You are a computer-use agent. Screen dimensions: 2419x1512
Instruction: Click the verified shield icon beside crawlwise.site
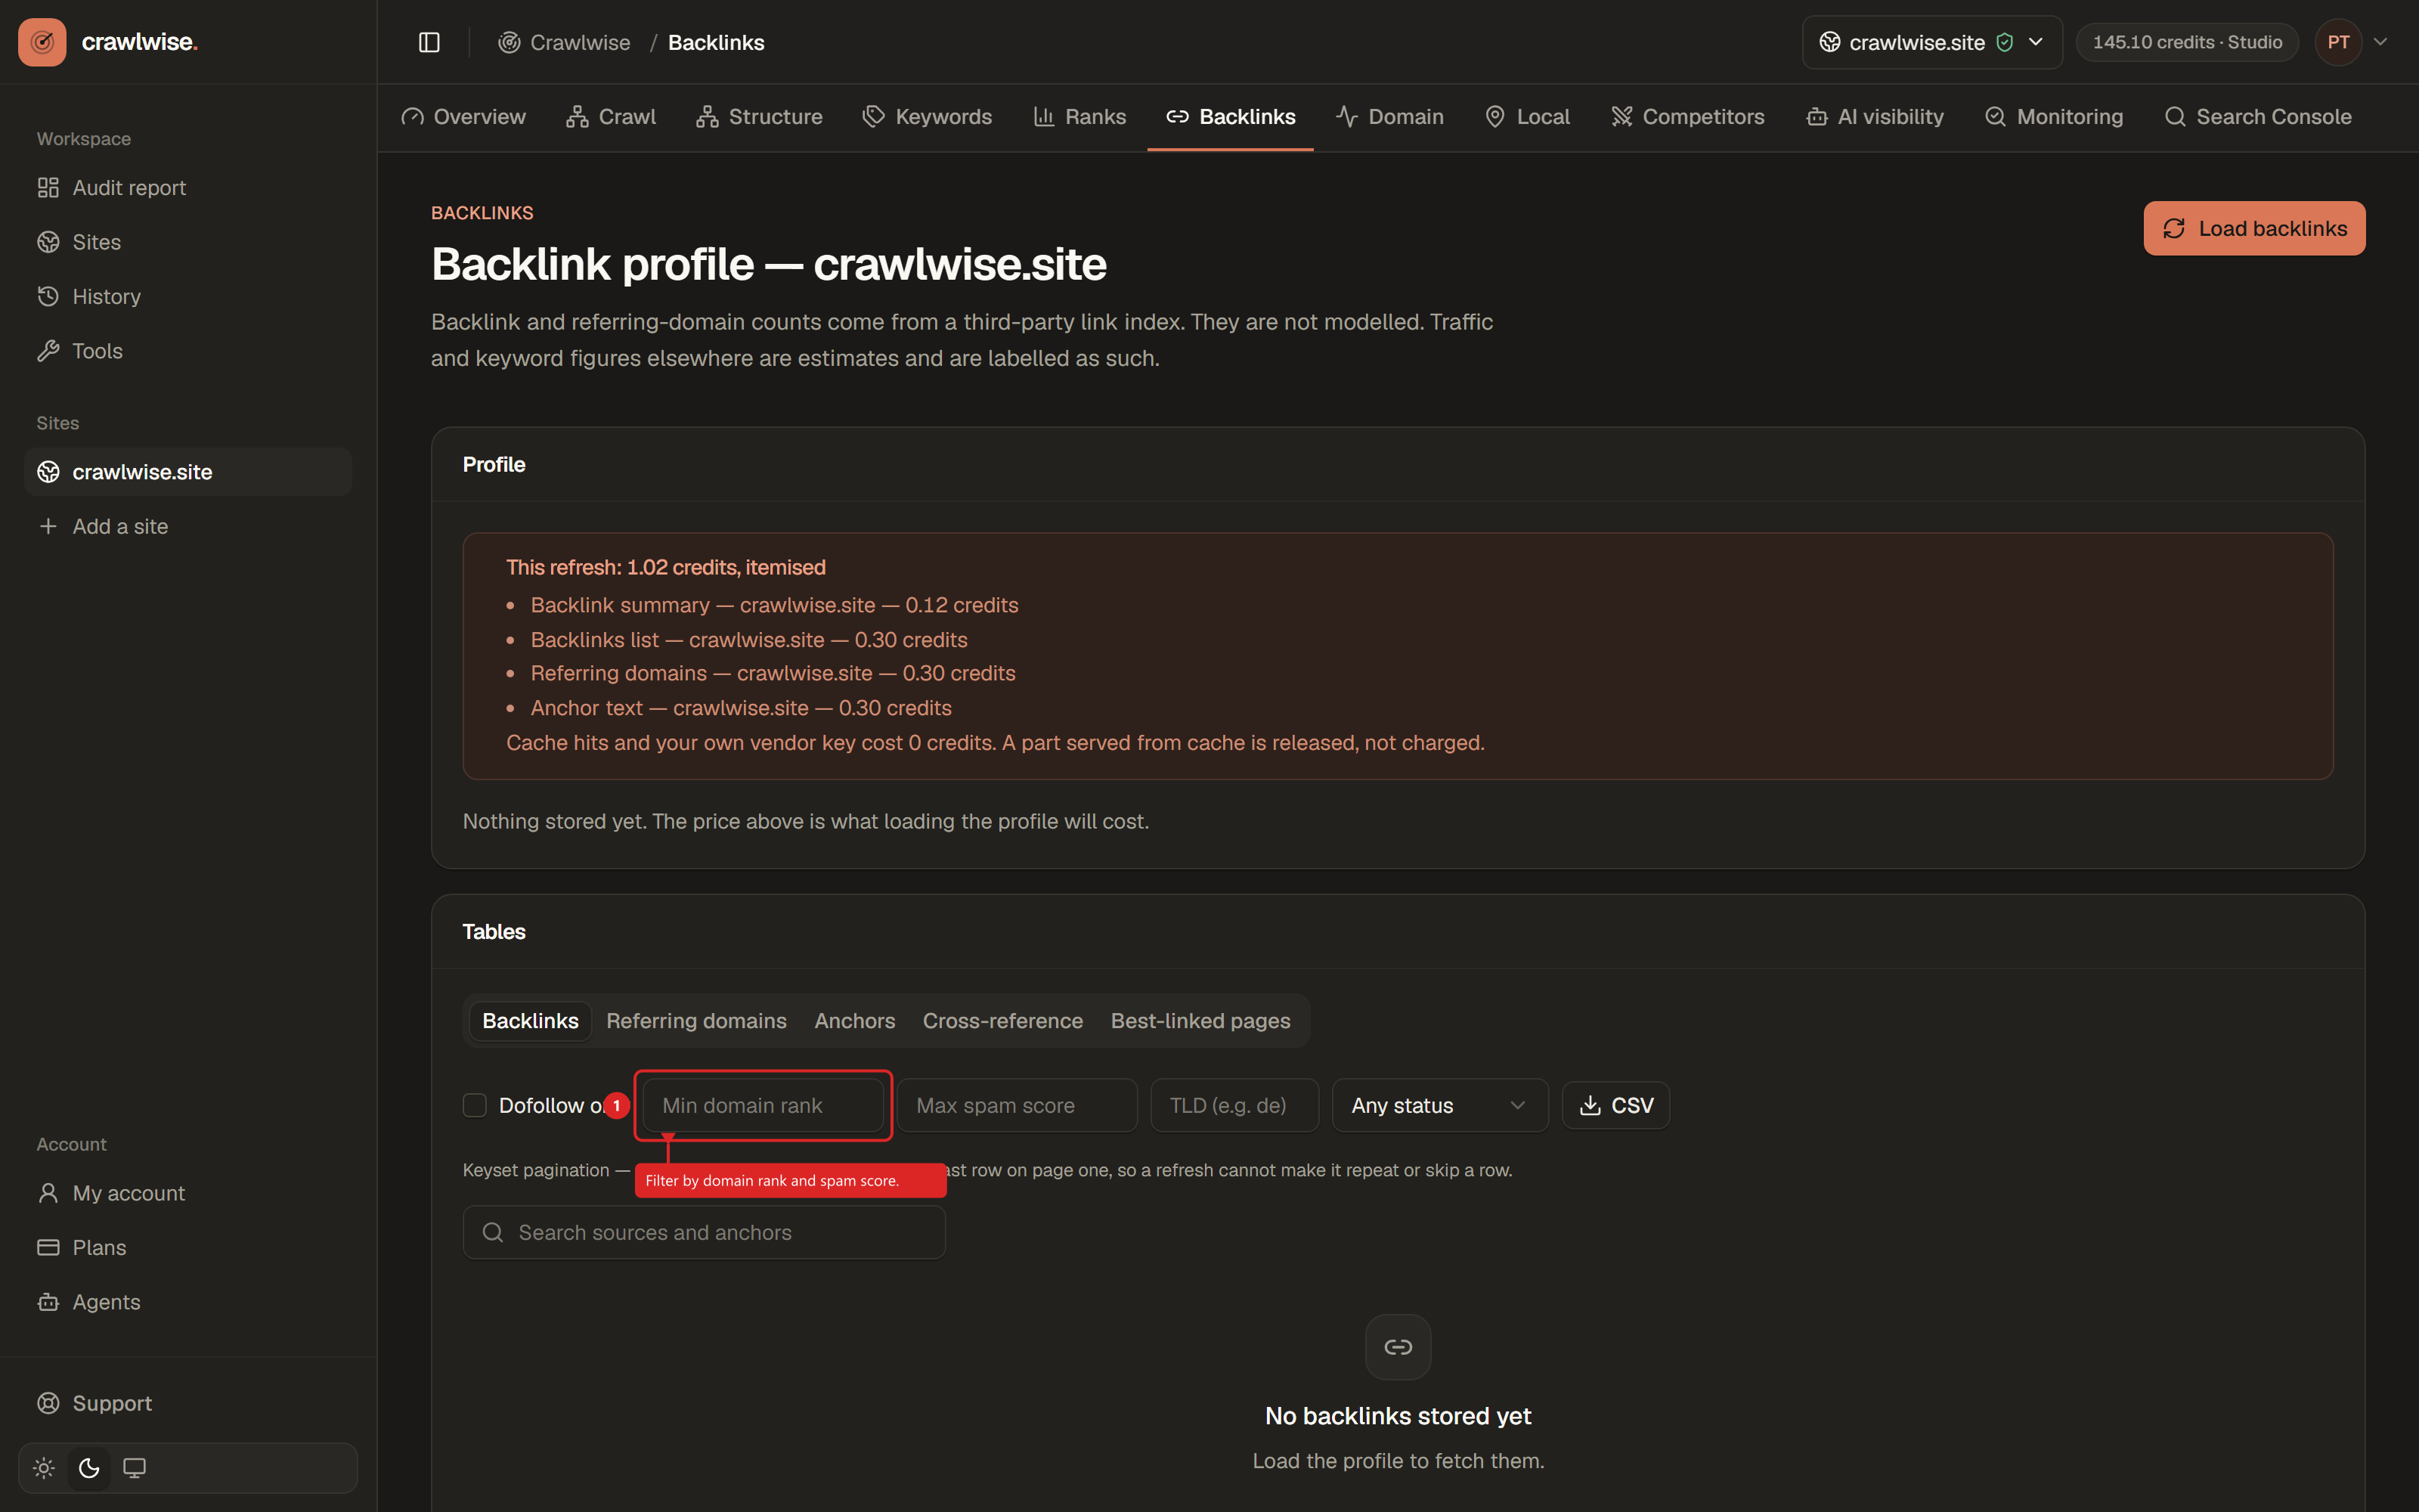[x=2004, y=42]
